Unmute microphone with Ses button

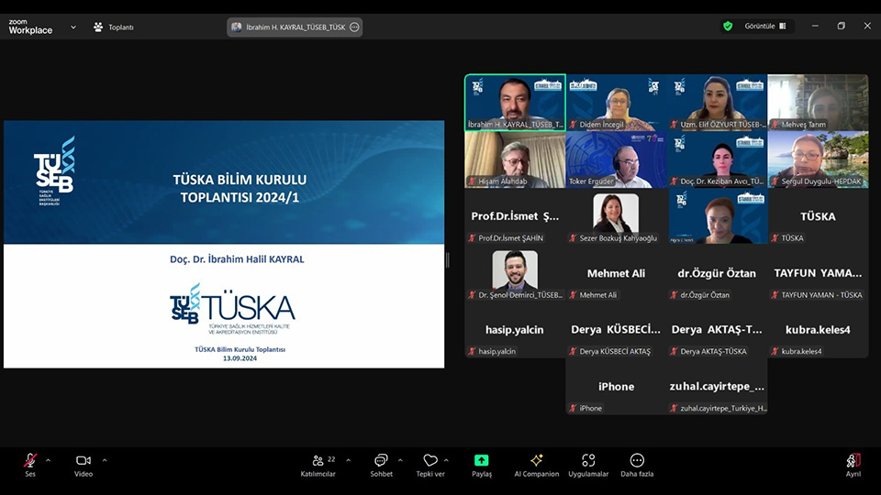point(30,465)
